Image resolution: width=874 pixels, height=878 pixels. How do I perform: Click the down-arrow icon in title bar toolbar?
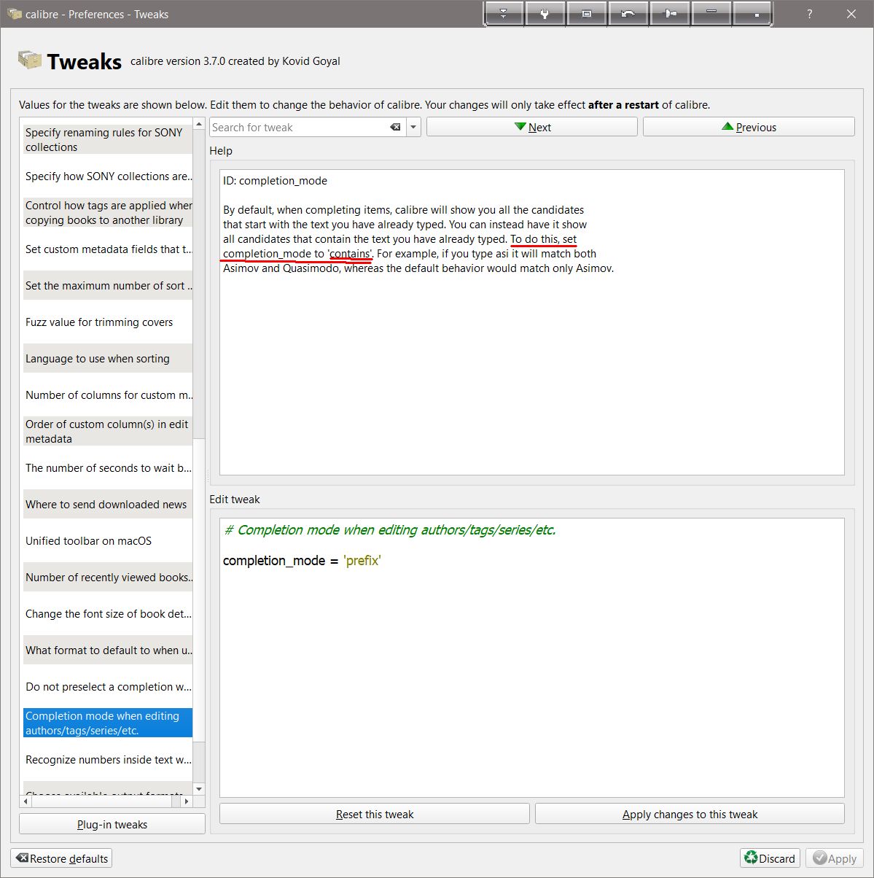coord(504,14)
